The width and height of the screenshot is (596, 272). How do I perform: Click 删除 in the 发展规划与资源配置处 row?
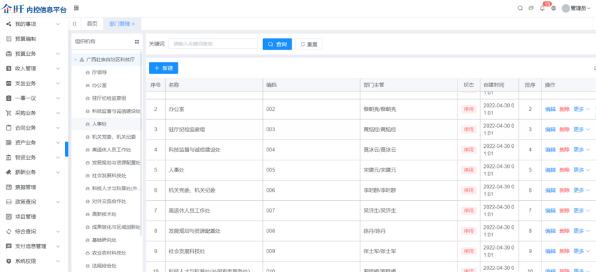pos(565,231)
